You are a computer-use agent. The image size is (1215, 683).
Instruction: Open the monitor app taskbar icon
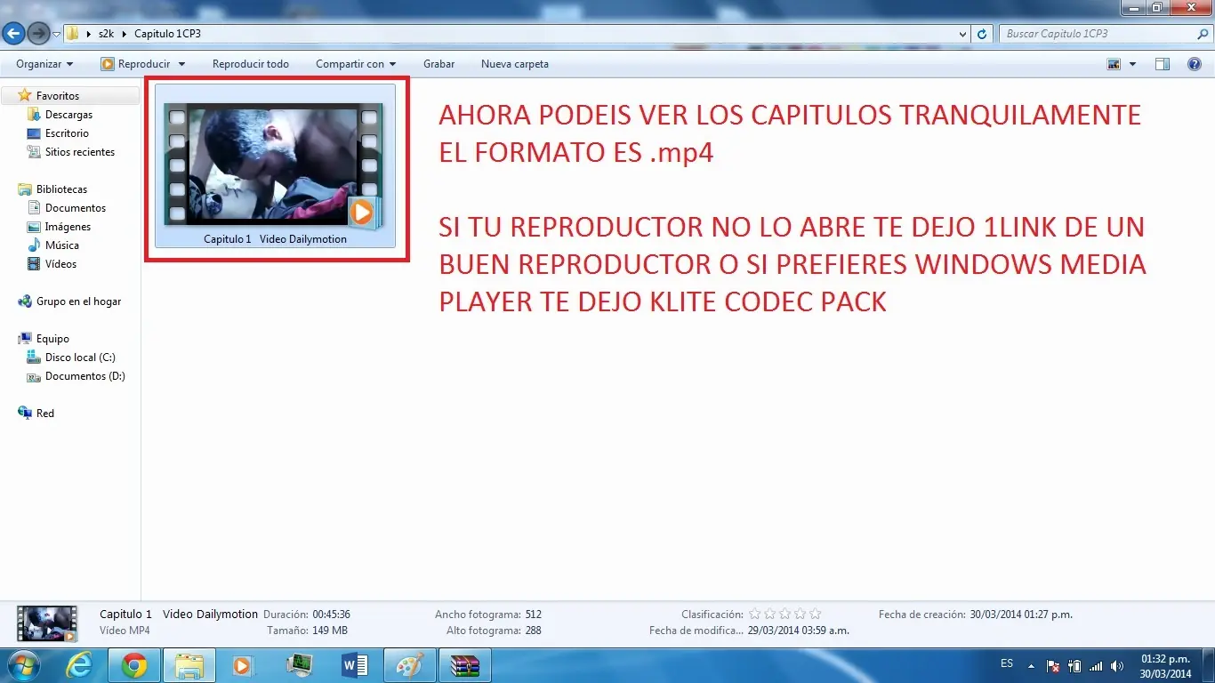298,665
